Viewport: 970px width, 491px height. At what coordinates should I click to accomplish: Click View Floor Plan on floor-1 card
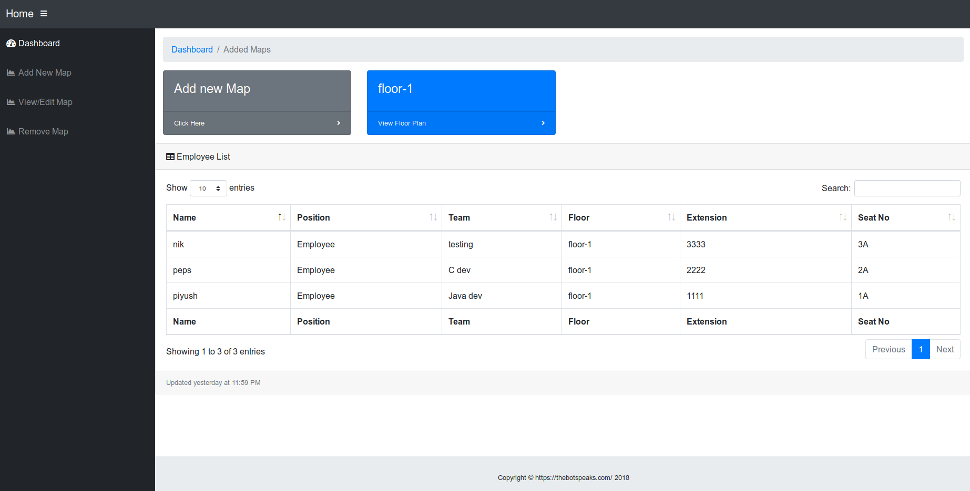click(x=402, y=123)
